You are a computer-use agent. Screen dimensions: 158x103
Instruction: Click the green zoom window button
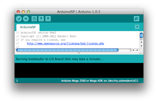click(x=29, y=12)
